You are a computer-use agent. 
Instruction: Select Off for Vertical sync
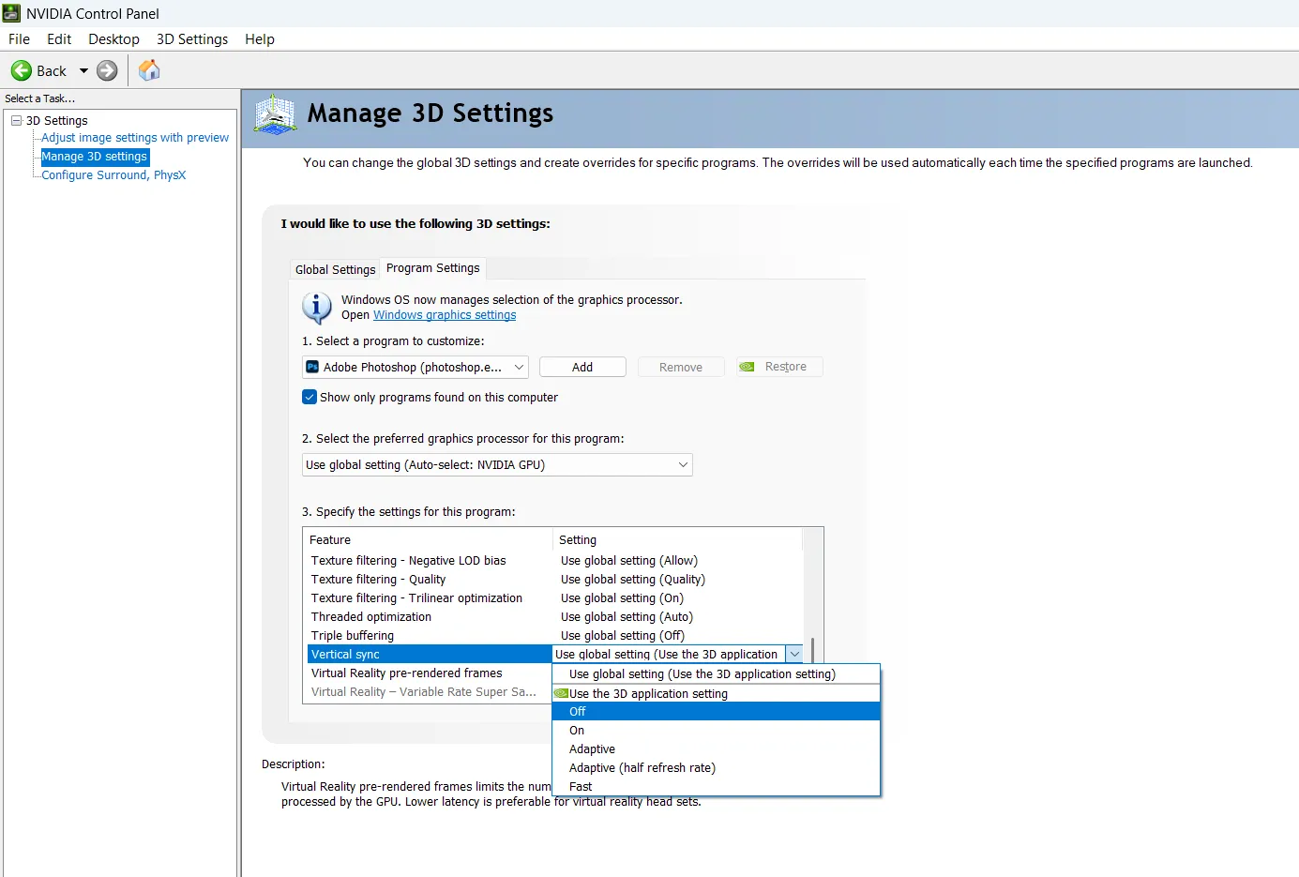pos(717,711)
